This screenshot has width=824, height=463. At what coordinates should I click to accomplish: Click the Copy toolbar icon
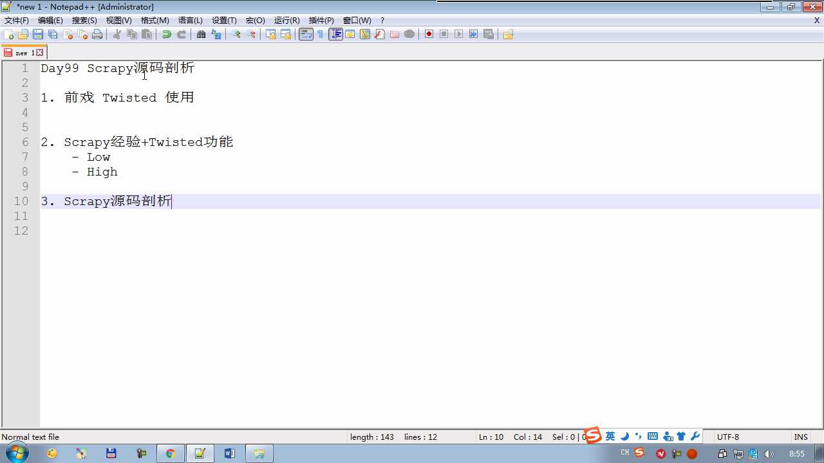(x=131, y=35)
